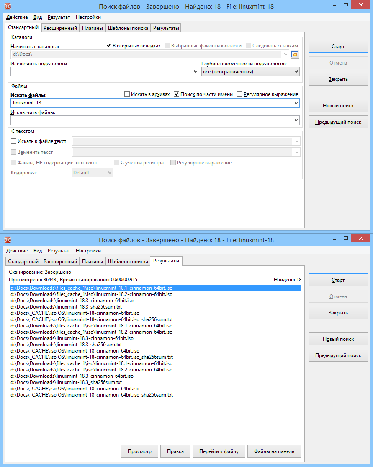
Task: Click the 'Просмотр' button
Action: [x=139, y=451]
